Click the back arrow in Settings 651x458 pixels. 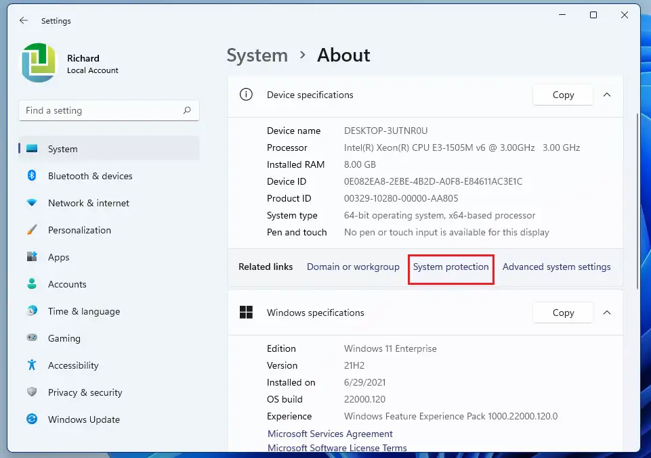[x=24, y=20]
